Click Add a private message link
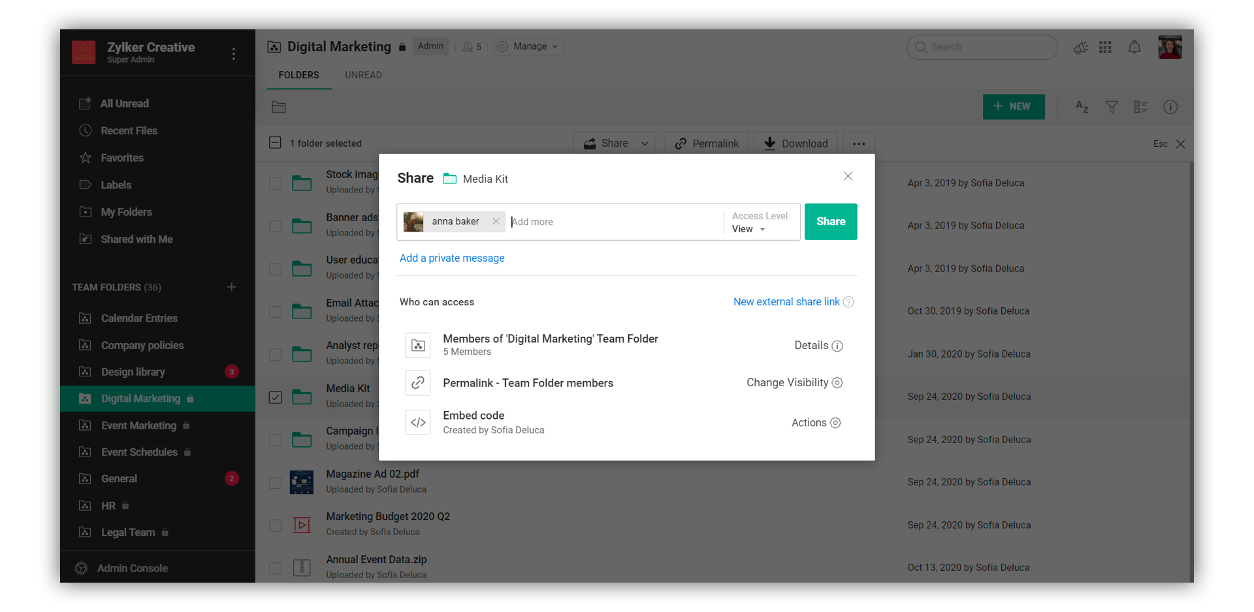The width and height of the screenshot is (1254, 612). pos(452,258)
